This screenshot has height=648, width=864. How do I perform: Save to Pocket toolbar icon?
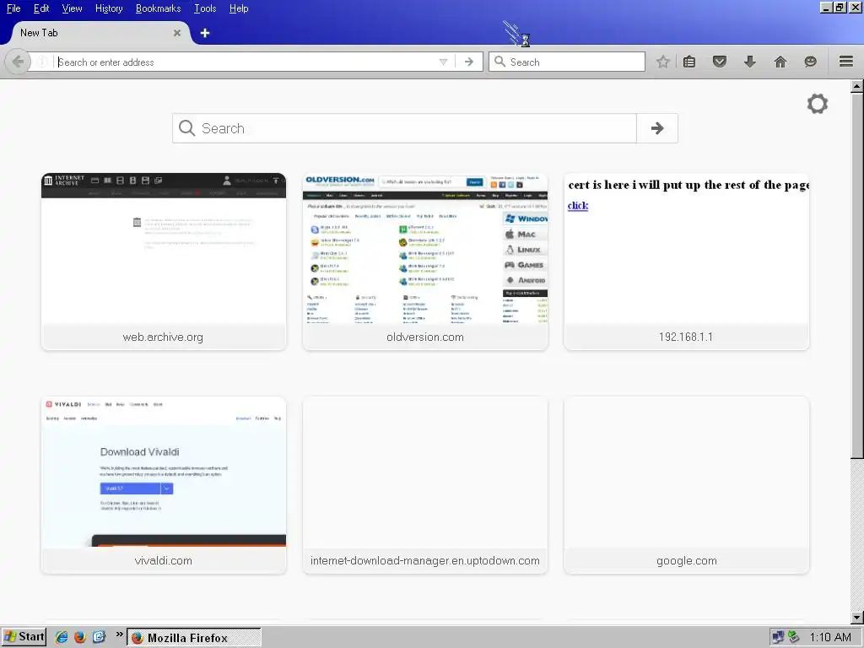(719, 62)
